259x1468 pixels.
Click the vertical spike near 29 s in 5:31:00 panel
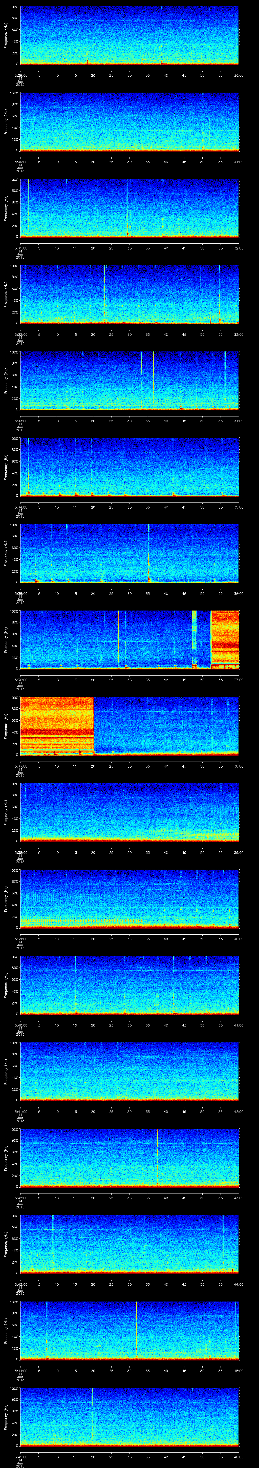pos(127,208)
